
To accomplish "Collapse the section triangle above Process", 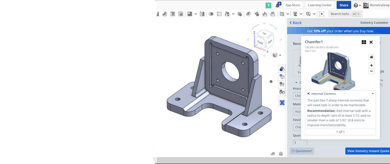I will pyautogui.click(x=296, y=83).
